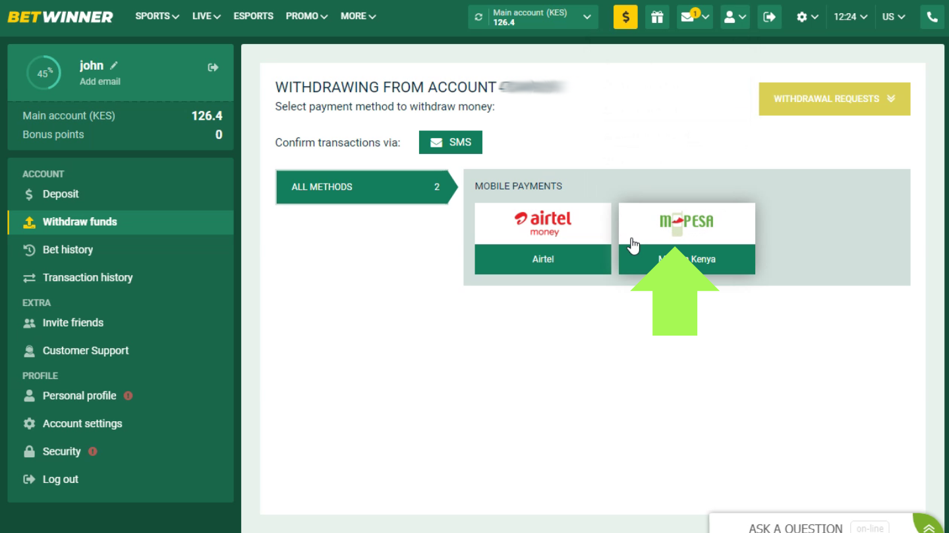949x533 pixels.
Task: Select SMS transaction confirmation
Action: 450,142
